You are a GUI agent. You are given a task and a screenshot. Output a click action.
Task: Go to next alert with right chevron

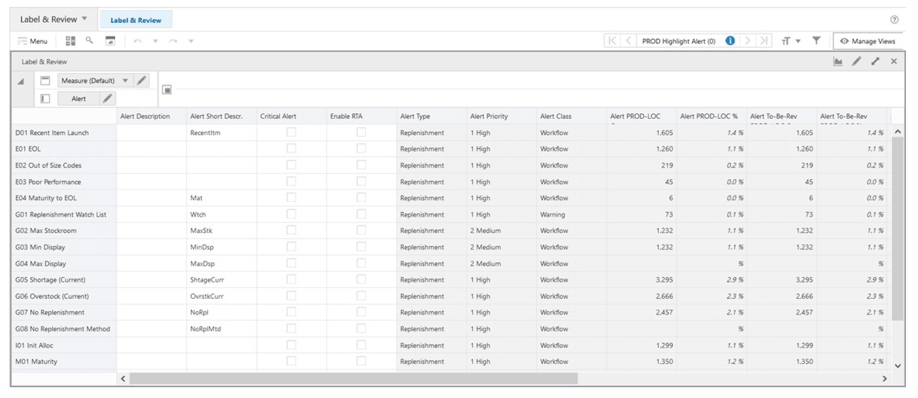748,41
